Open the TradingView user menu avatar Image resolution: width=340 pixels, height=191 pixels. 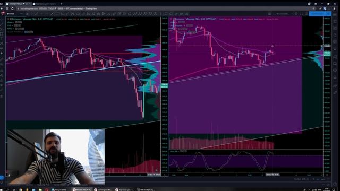[3, 14]
